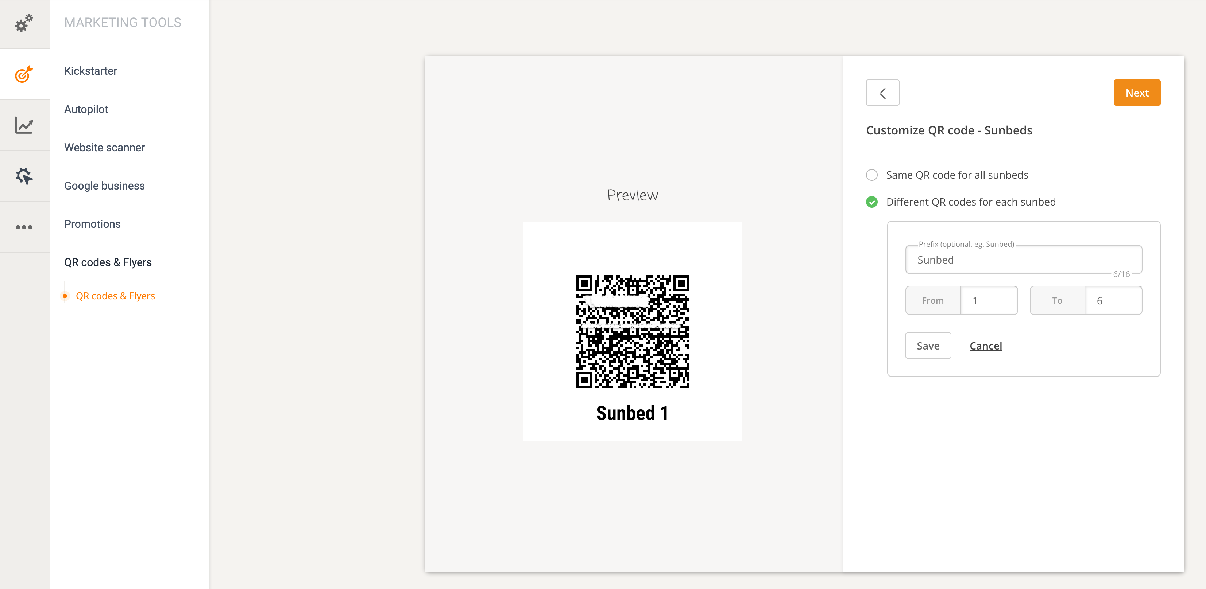Select Same QR code for all sunbeds

click(x=872, y=175)
